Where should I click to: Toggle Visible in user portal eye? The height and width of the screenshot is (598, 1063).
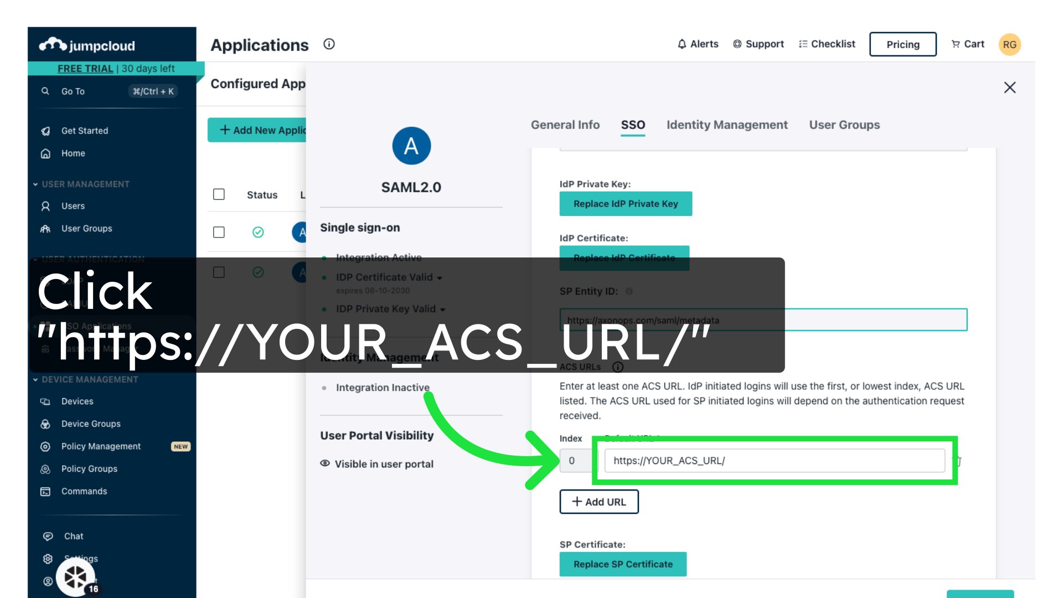pyautogui.click(x=325, y=463)
